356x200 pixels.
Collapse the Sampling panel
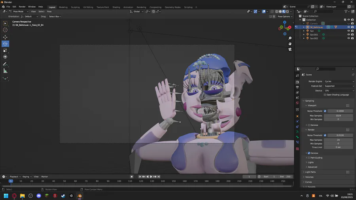pos(309,101)
